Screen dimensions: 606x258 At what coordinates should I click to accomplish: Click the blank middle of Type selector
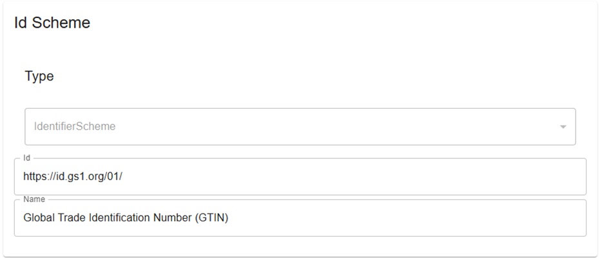pos(322,127)
